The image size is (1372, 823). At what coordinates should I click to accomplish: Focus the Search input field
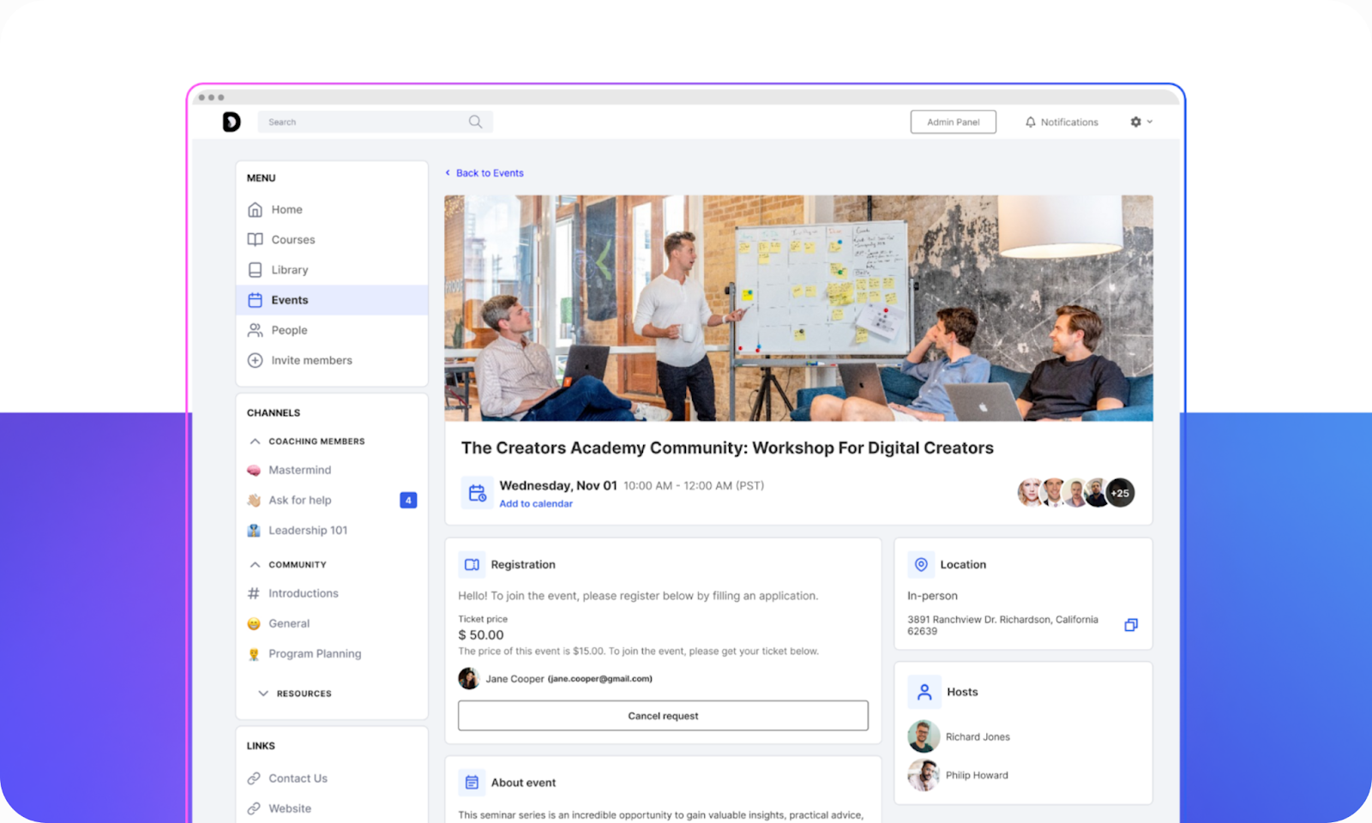[x=375, y=122]
